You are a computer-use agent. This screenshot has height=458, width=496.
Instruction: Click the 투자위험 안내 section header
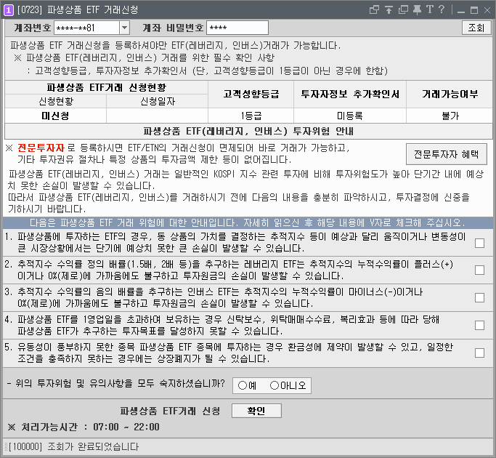248,131
